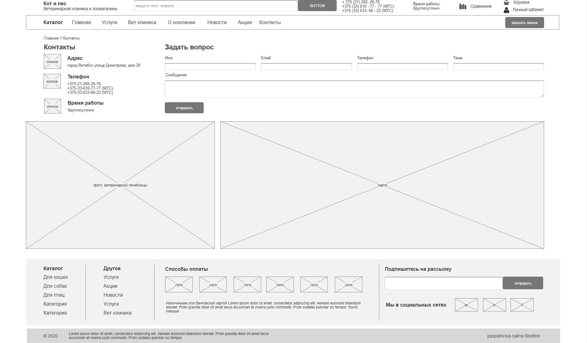Focus the header search query field
This screenshot has width=587, height=343.
216,6
